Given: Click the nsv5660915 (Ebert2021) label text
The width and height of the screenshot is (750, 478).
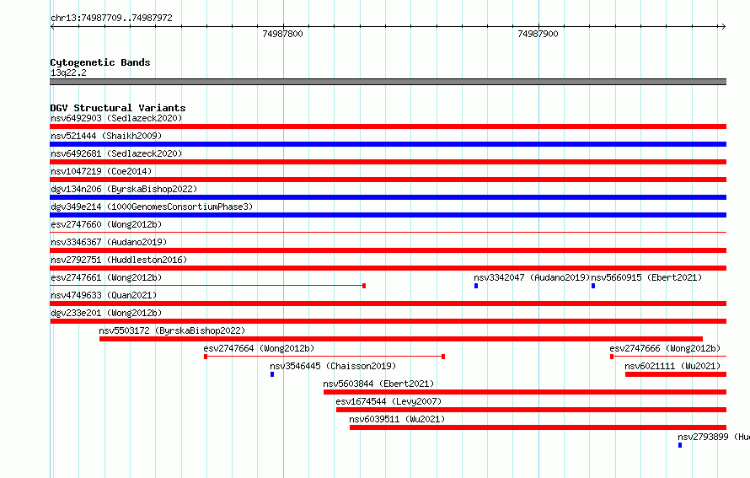Looking at the screenshot, I should click(x=646, y=277).
